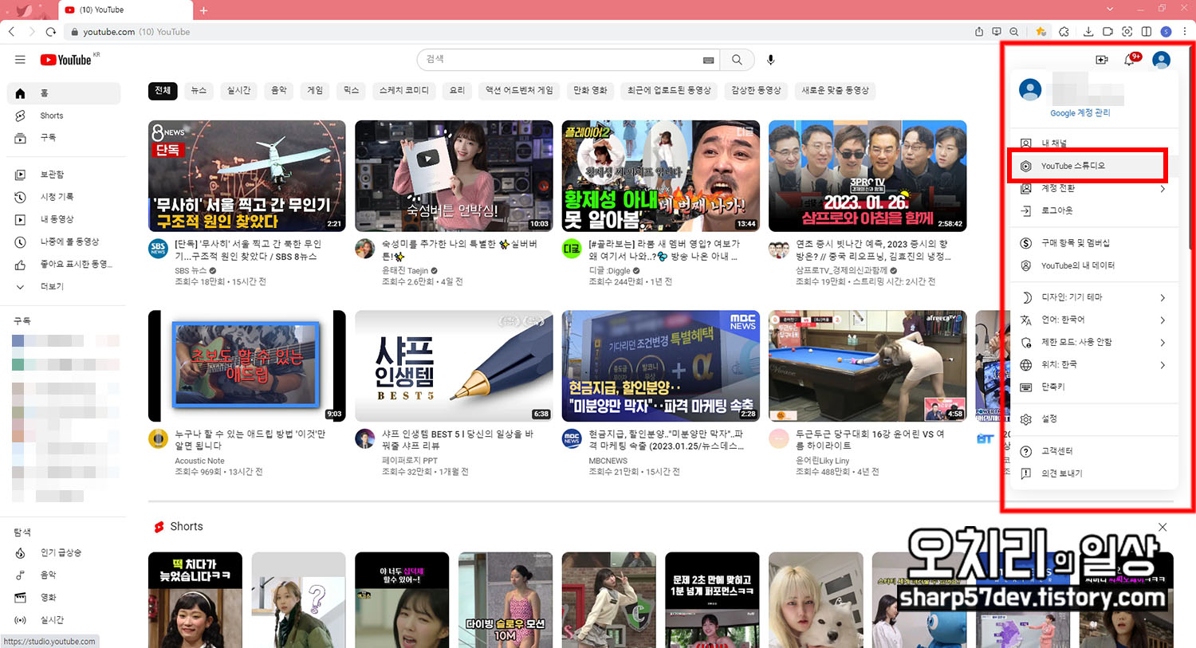Open 보관함 library in the sidebar
This screenshot has height=648, width=1196.
[64, 175]
